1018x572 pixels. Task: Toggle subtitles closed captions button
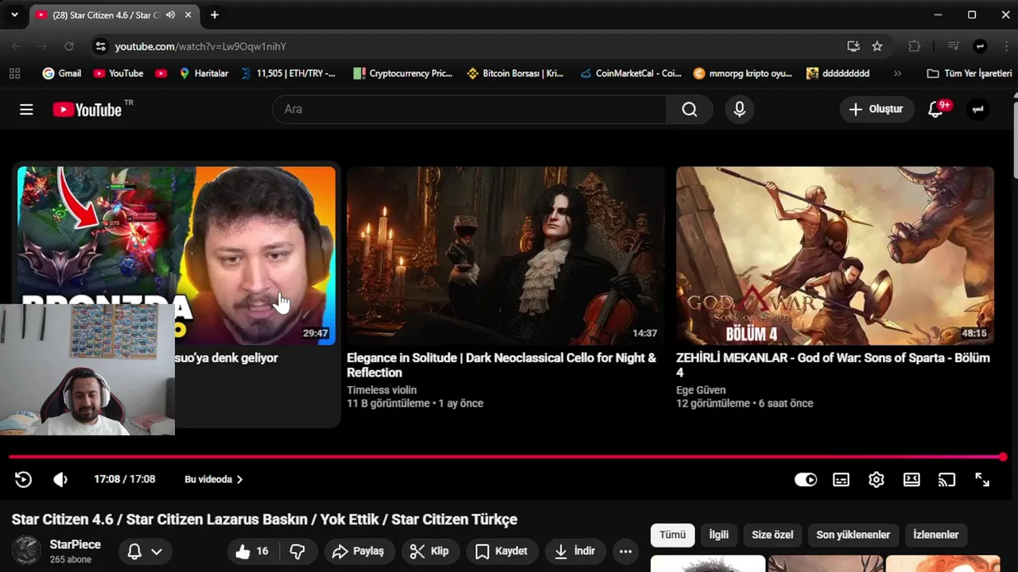pos(841,479)
